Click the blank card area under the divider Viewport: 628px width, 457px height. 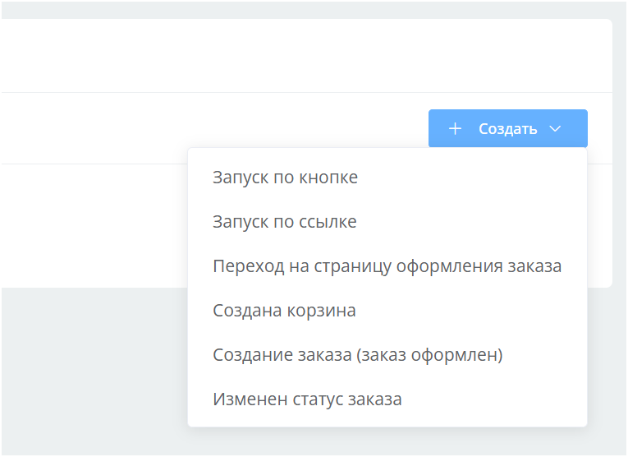coord(90,226)
